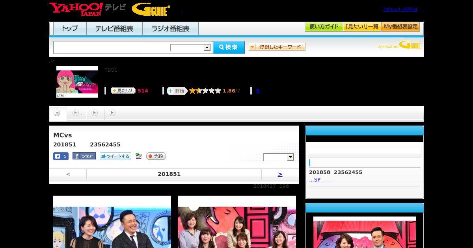Click the blue 検索 search button
The height and width of the screenshot is (248, 473).
229,47
